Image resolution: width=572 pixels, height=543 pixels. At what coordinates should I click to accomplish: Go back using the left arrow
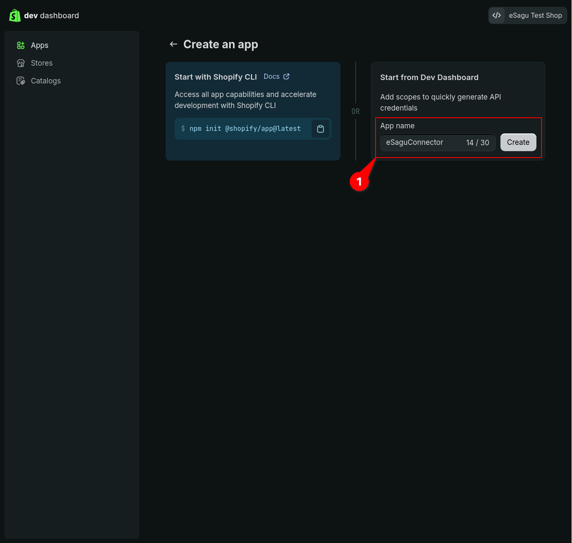click(x=174, y=44)
